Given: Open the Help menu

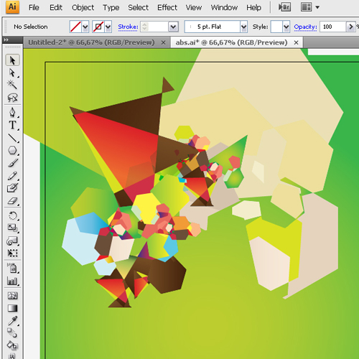Looking at the screenshot, I should (x=253, y=7).
